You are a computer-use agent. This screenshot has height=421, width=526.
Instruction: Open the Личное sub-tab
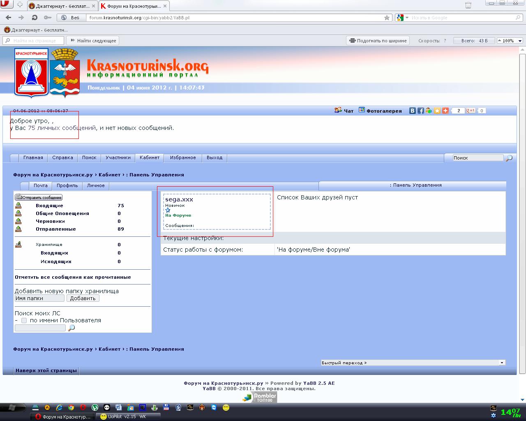pyautogui.click(x=96, y=185)
